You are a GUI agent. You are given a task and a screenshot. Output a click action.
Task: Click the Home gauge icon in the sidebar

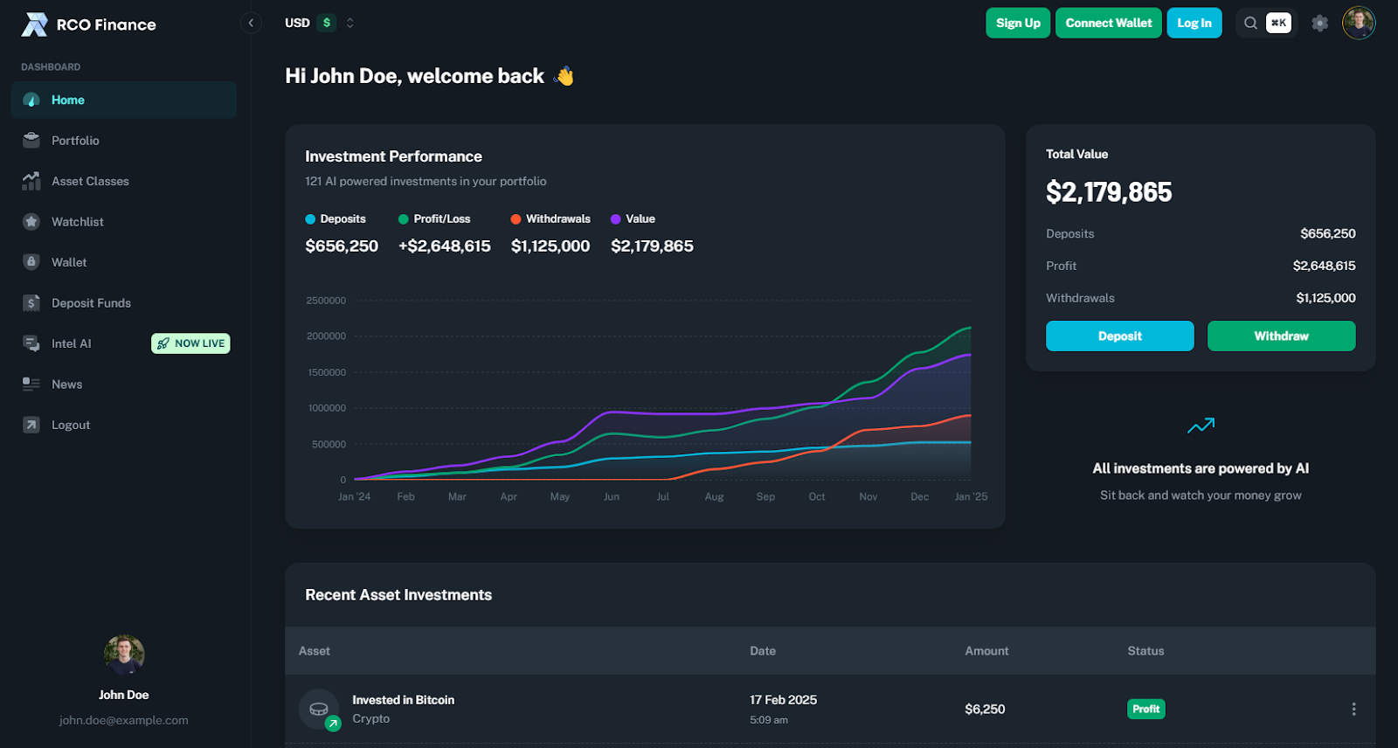pyautogui.click(x=31, y=100)
